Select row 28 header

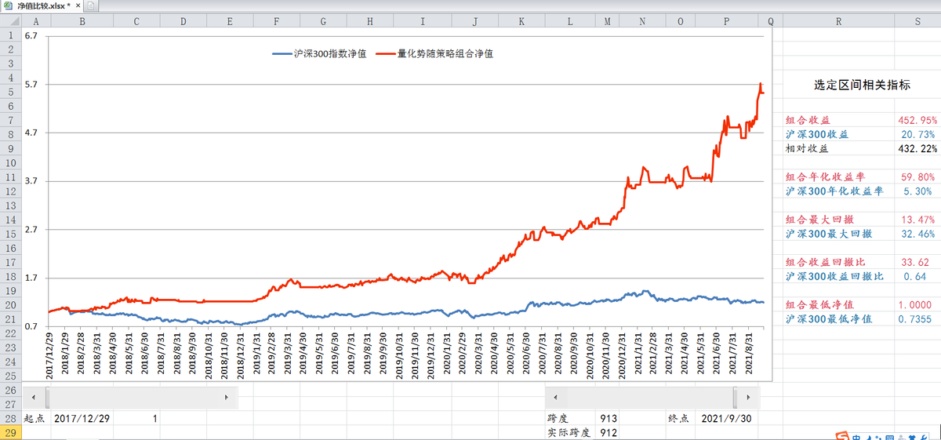click(11, 419)
